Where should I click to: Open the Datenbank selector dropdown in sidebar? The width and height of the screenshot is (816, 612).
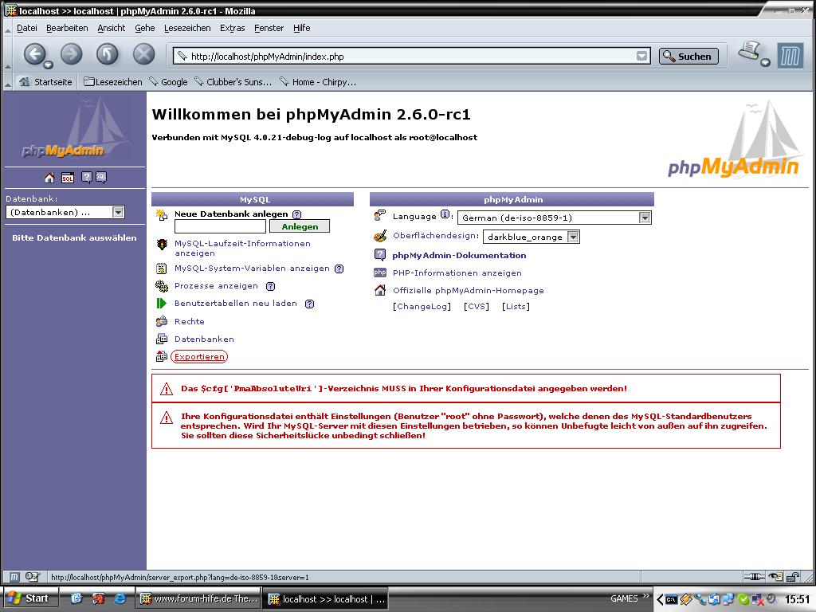coord(118,213)
